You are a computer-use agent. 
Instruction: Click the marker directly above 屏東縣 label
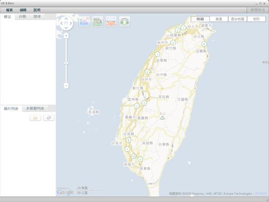[x=140, y=159]
